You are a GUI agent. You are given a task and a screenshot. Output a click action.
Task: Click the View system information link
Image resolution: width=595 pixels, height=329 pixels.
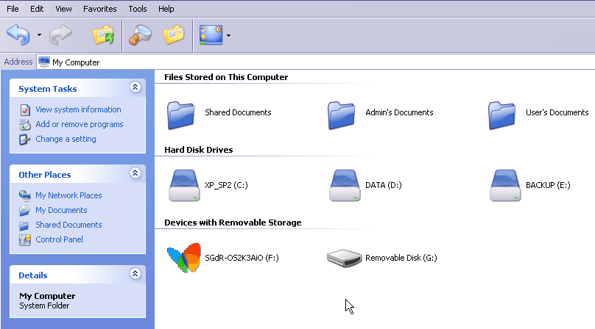click(x=78, y=109)
